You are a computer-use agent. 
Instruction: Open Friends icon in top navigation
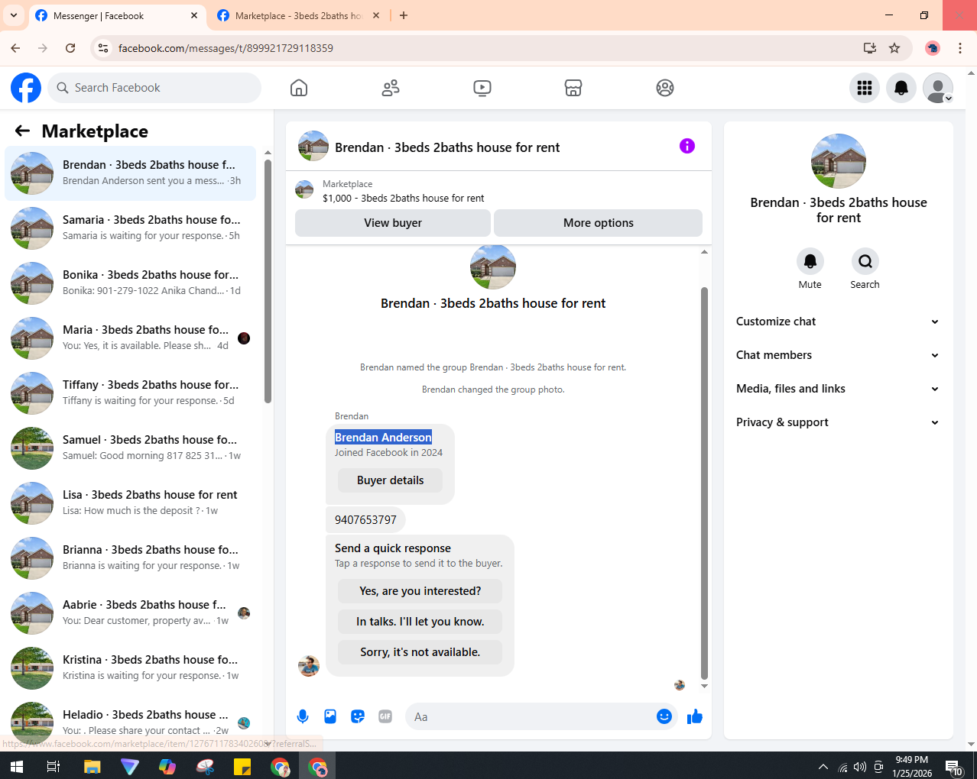[391, 88]
